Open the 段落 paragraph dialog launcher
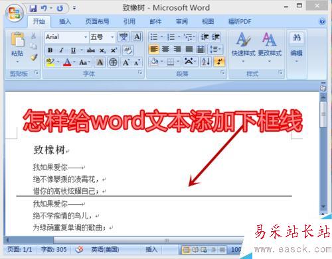Image resolution: width=332 pixels, height=259 pixels. (x=222, y=72)
